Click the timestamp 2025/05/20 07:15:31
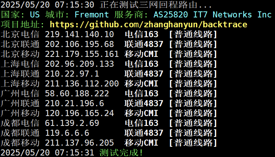 coord(47,152)
